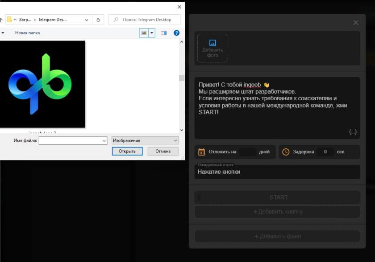Image resolution: width=375 pixels, height=262 pixels.
Task: Click the curly braces variables icon
Action: point(353,132)
